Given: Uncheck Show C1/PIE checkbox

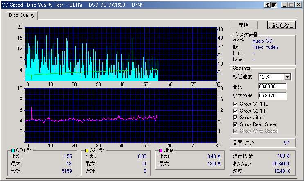Looking at the screenshot, I should (235, 104).
